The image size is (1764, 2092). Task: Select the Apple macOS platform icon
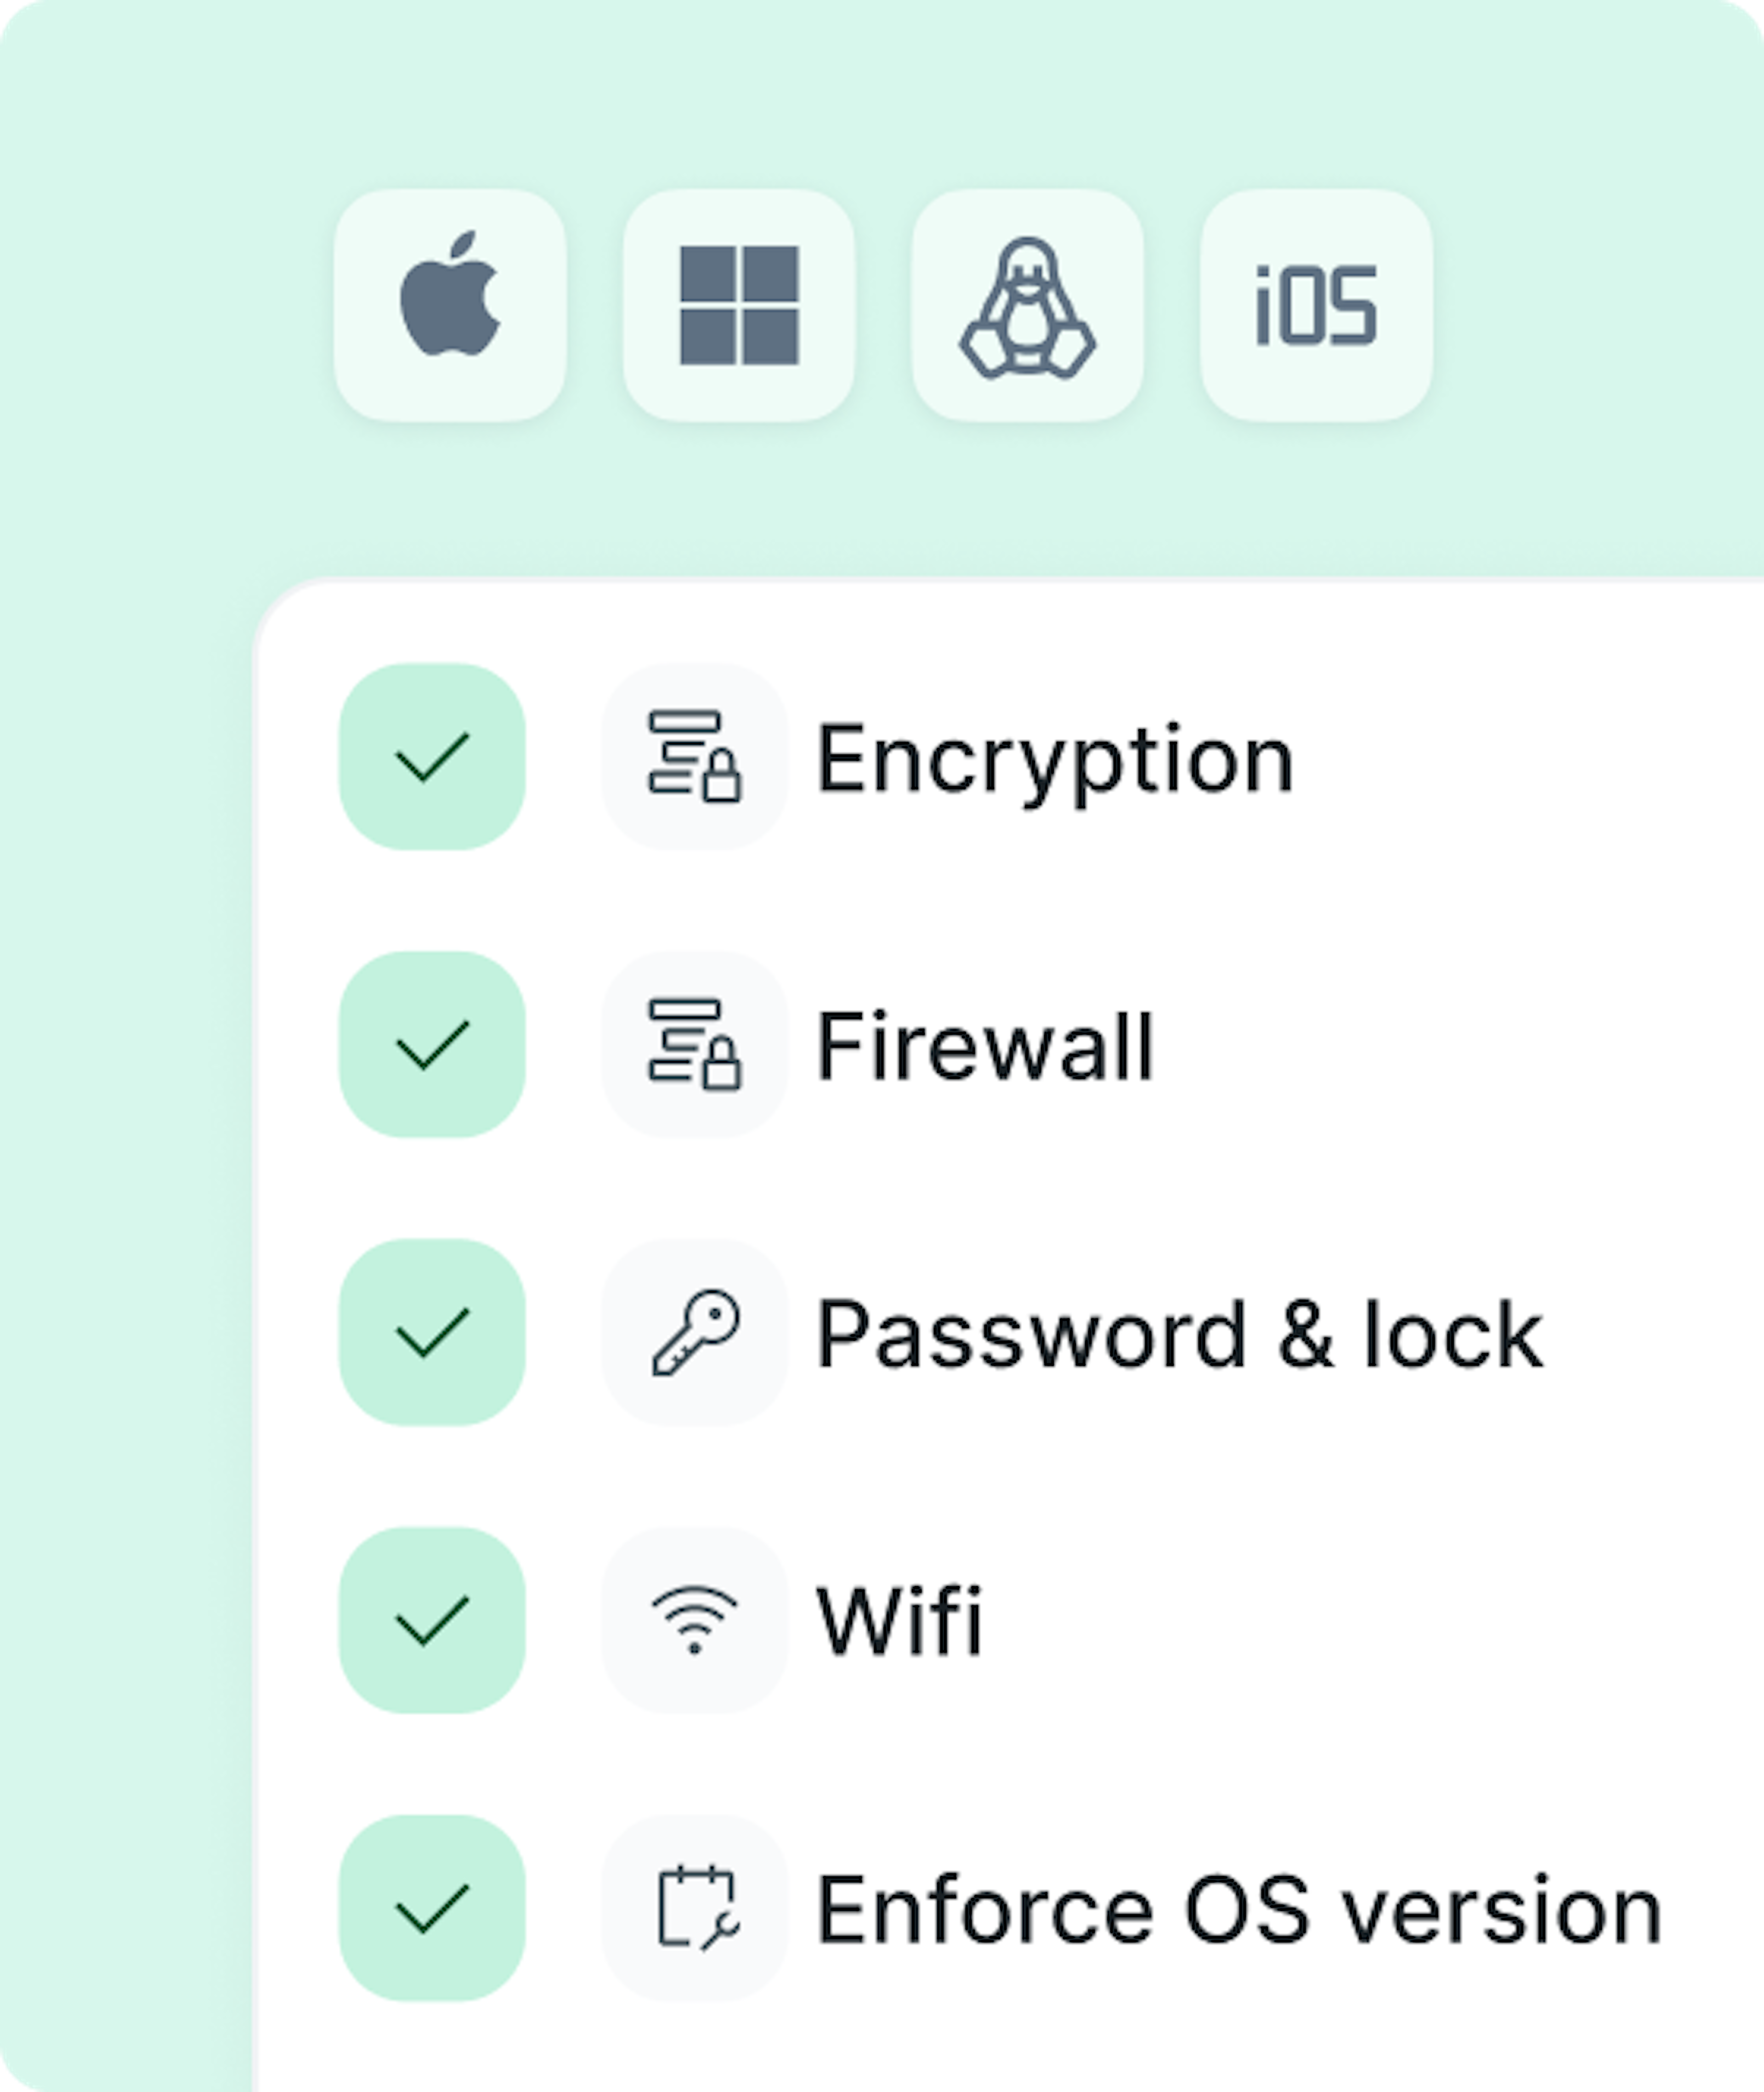click(450, 305)
